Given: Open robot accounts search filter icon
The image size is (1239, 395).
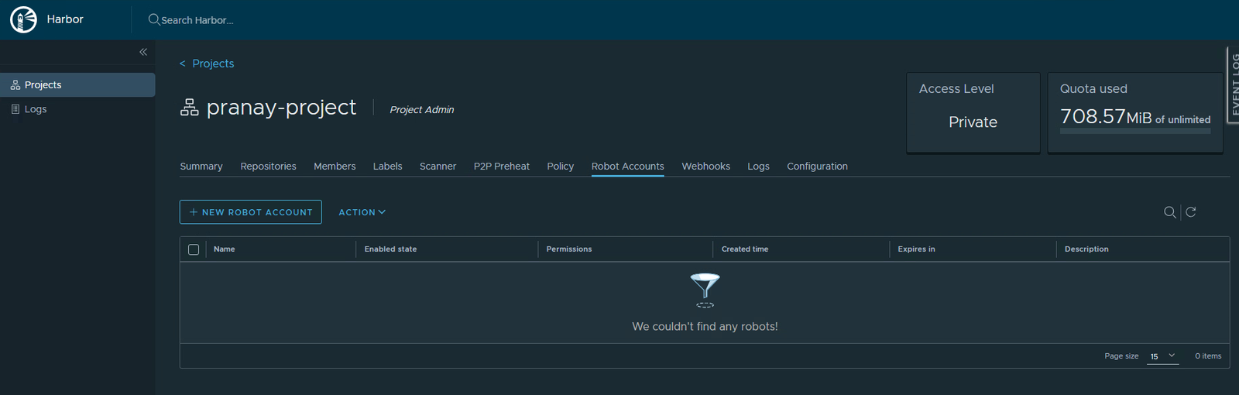Looking at the screenshot, I should pyautogui.click(x=1169, y=212).
